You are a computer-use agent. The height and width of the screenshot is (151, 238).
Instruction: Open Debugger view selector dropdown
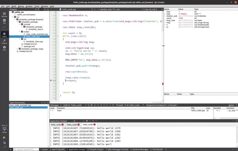point(56,105)
